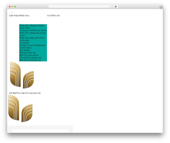Open the Grand View link
Image resolution: width=170 pixels, height=143 pixels.
25,48
